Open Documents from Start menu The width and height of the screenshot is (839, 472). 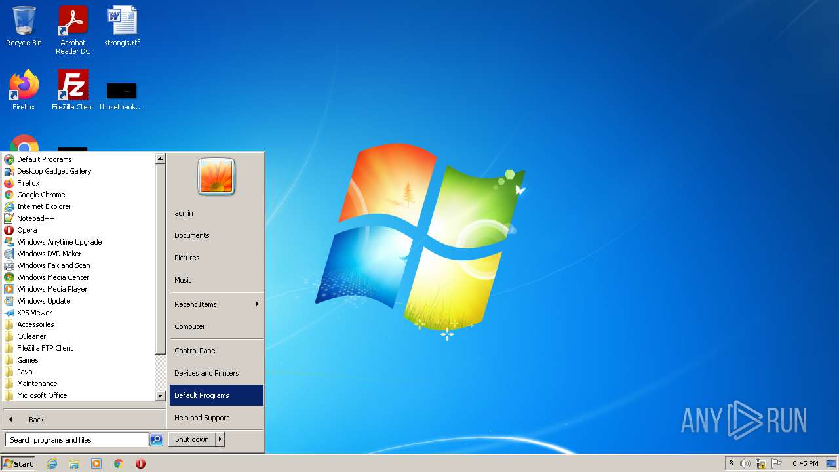tap(216, 235)
